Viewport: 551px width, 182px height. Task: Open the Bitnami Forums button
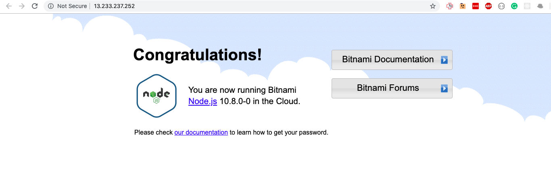point(392,88)
